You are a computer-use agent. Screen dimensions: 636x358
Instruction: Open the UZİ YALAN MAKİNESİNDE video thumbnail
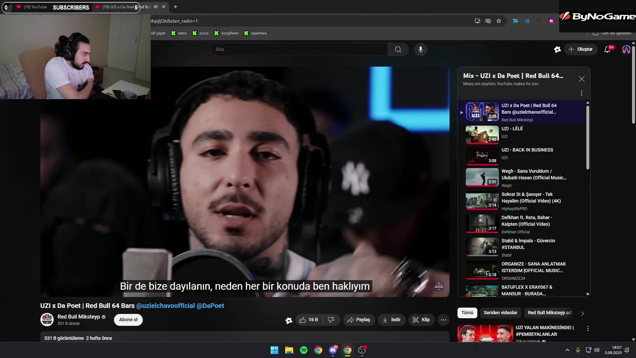[485, 334]
